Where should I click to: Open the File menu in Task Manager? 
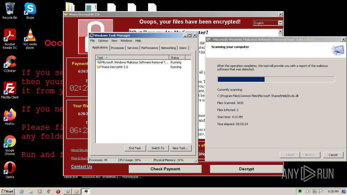(92, 41)
